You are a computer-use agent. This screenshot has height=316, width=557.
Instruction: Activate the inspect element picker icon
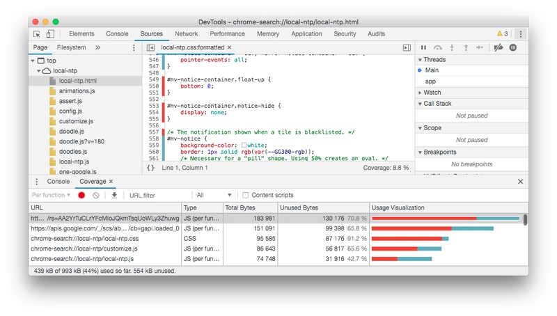point(37,33)
